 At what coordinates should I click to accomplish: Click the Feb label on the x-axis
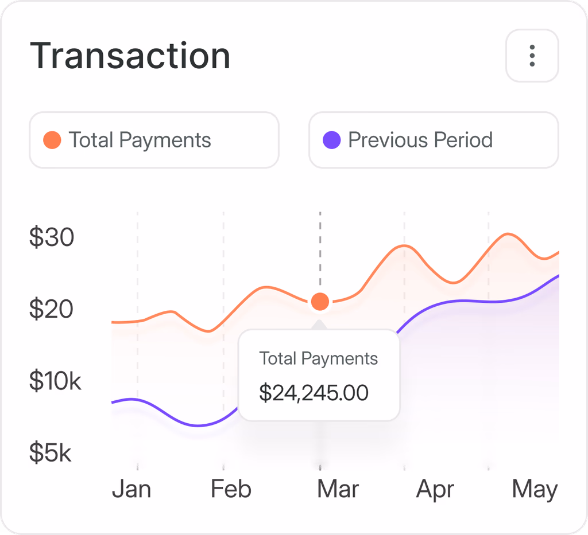click(231, 489)
